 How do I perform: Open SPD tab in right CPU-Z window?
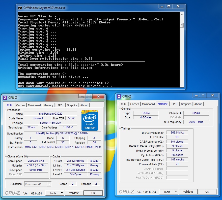pos(174,104)
